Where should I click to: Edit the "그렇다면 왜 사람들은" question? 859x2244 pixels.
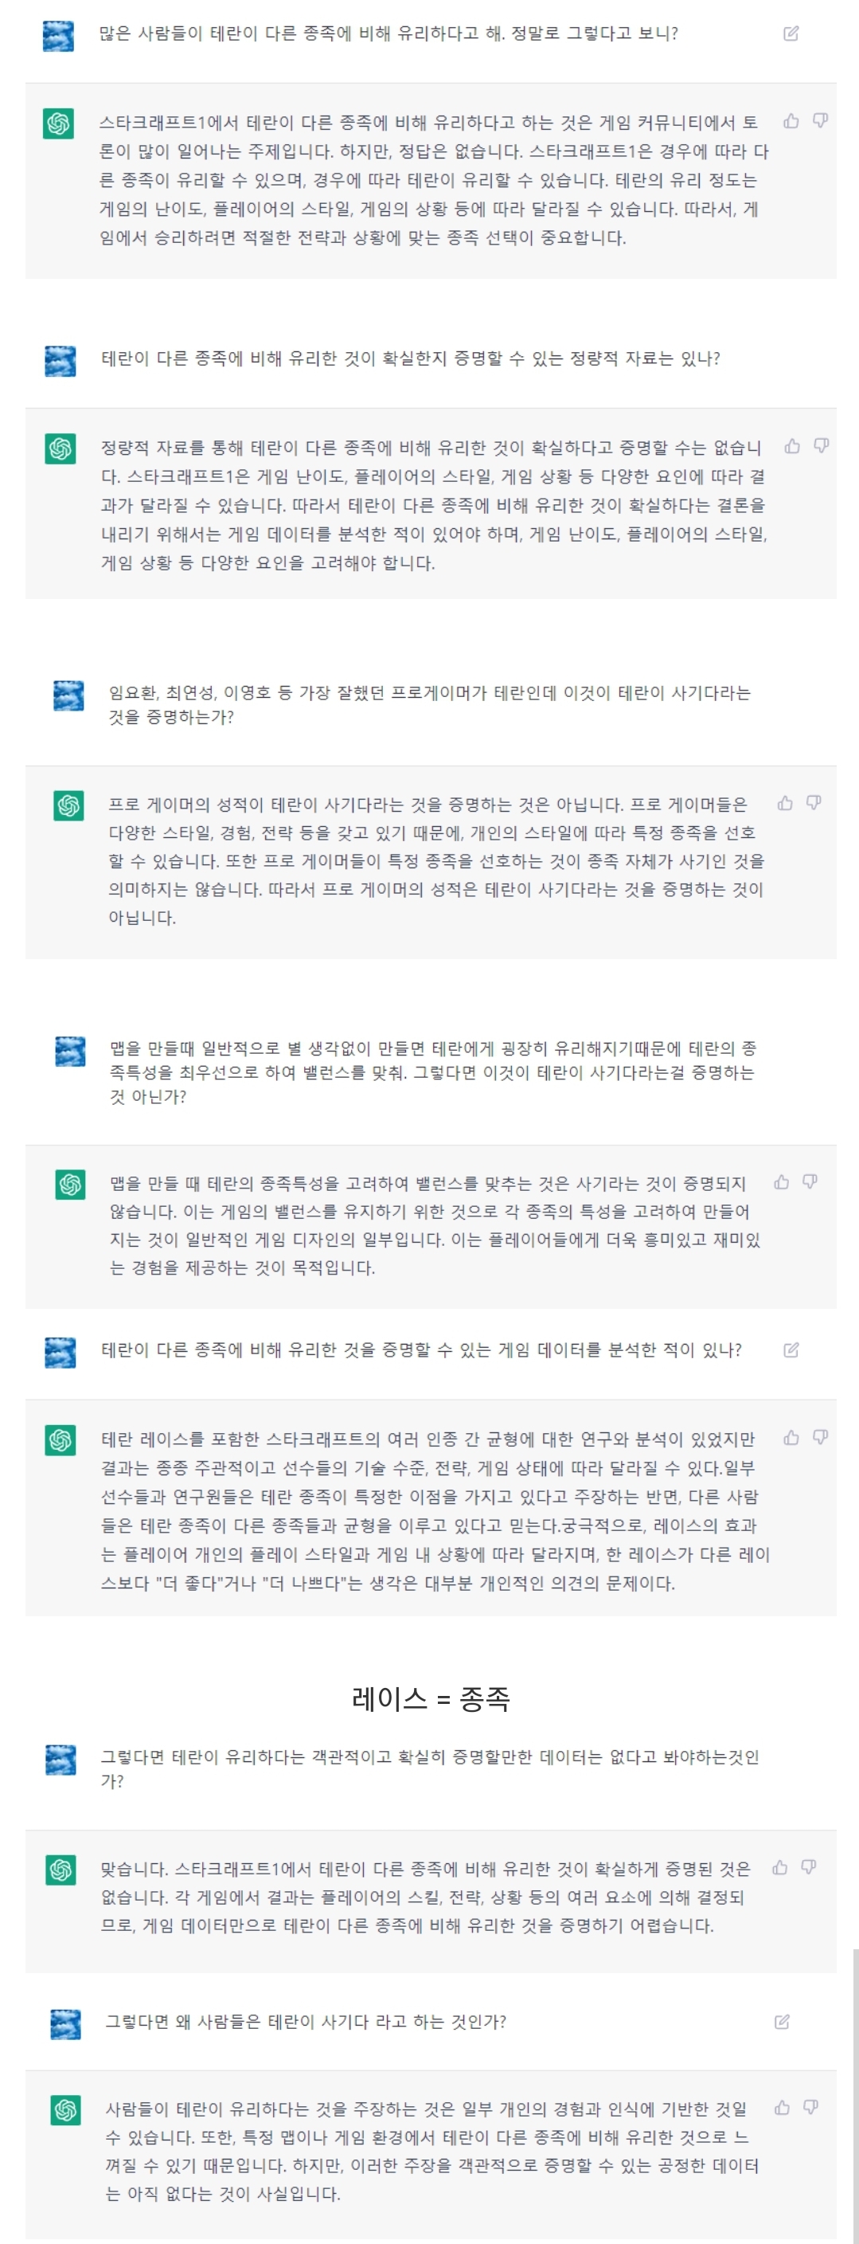pyautogui.click(x=783, y=2022)
